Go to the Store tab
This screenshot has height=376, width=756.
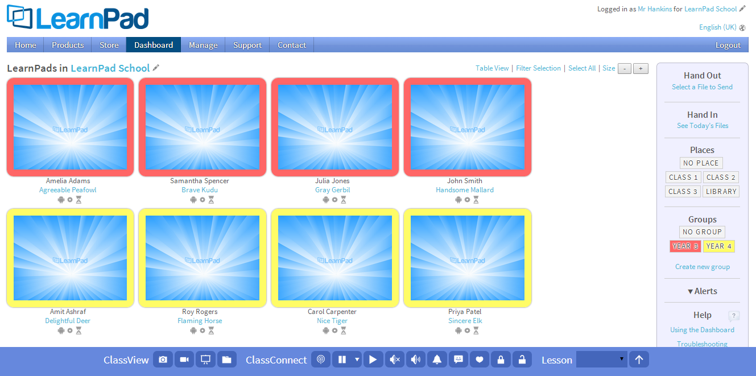109,45
